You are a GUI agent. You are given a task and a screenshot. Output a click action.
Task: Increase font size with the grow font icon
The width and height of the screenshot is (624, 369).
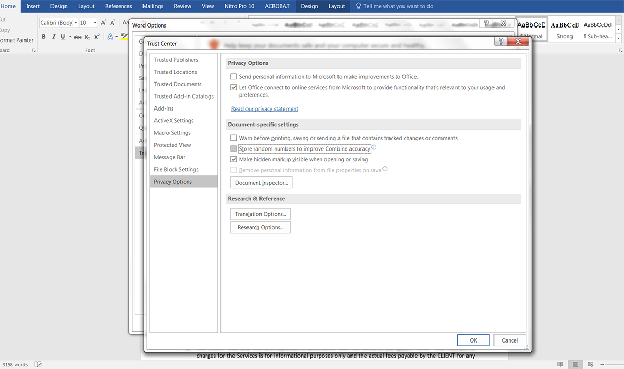pos(103,23)
